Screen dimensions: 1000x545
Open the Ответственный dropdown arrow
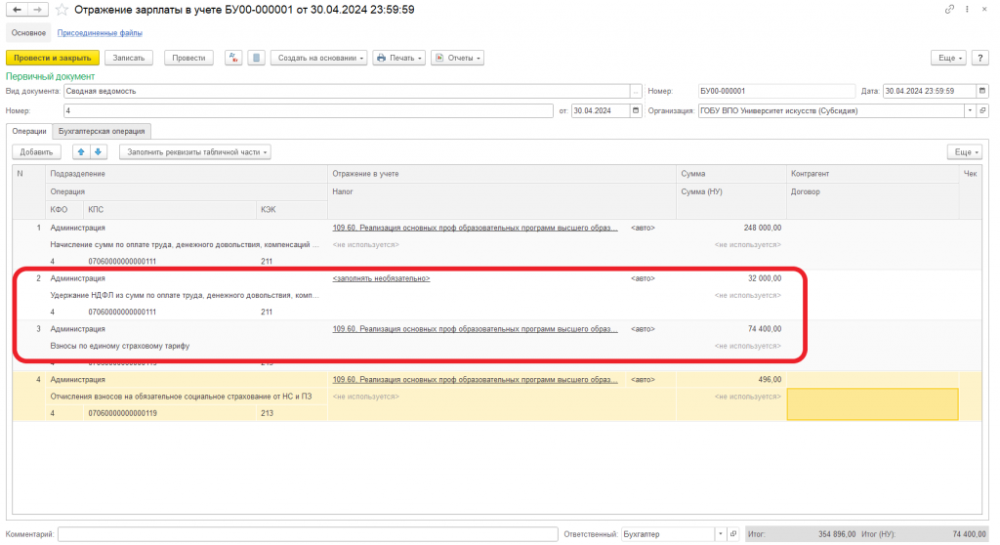coord(721,534)
